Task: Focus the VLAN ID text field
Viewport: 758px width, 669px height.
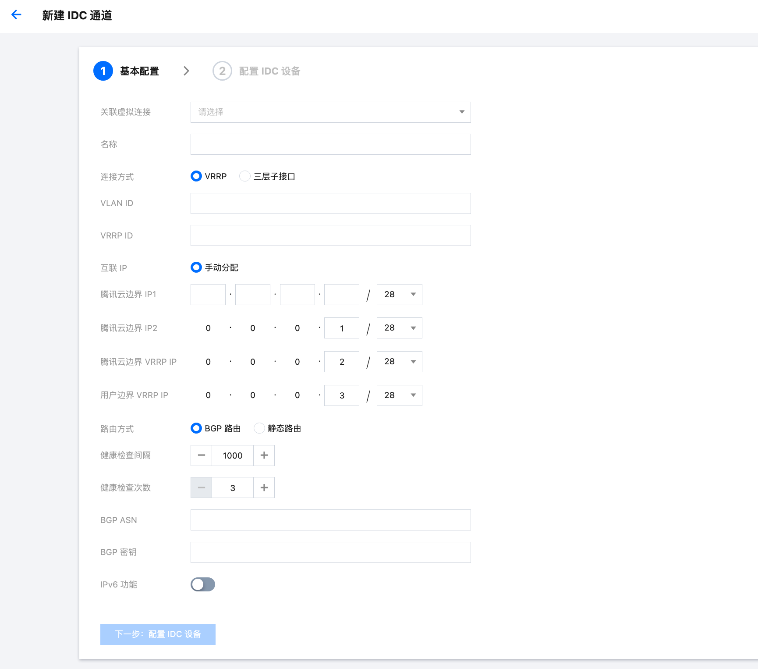Action: click(330, 203)
